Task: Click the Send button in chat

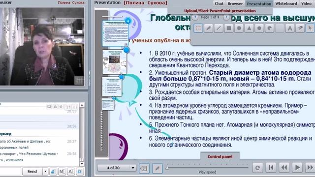Action: point(32,172)
